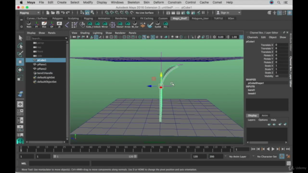Open the Spotlight search magnifier icon

(279, 2)
